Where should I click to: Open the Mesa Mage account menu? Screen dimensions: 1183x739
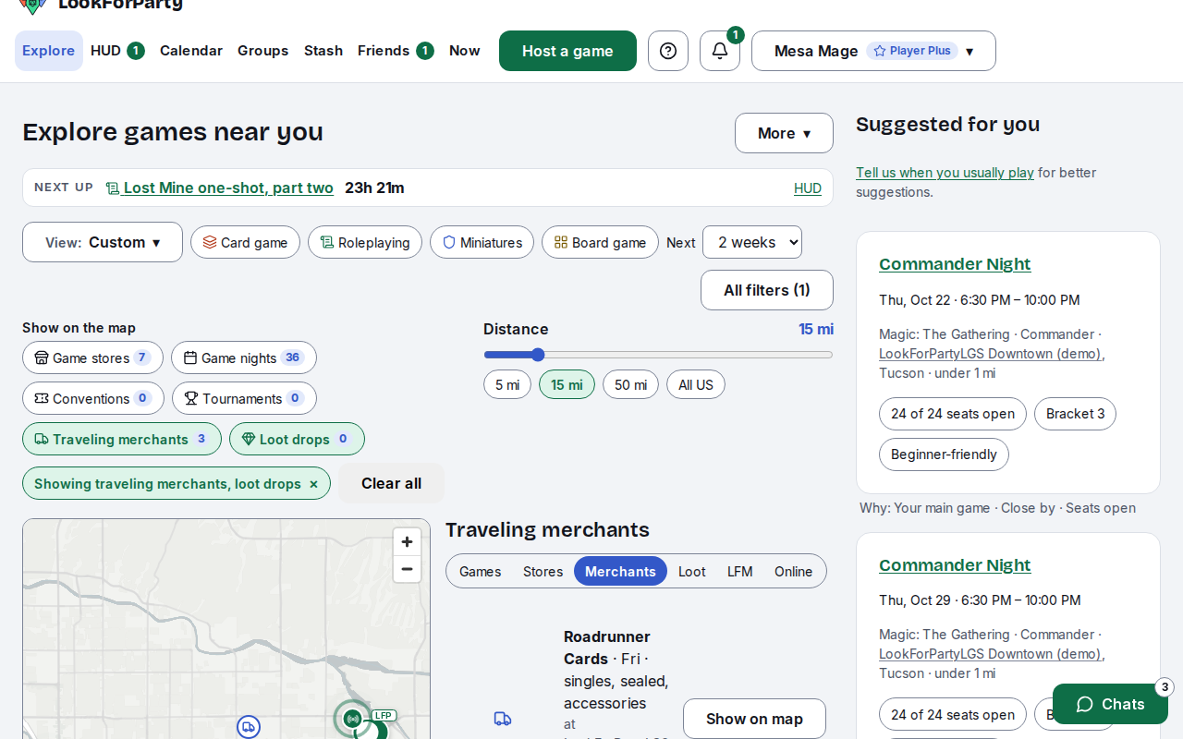click(x=873, y=51)
